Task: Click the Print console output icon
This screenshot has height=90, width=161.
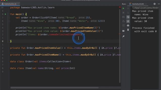Action: [128, 25]
